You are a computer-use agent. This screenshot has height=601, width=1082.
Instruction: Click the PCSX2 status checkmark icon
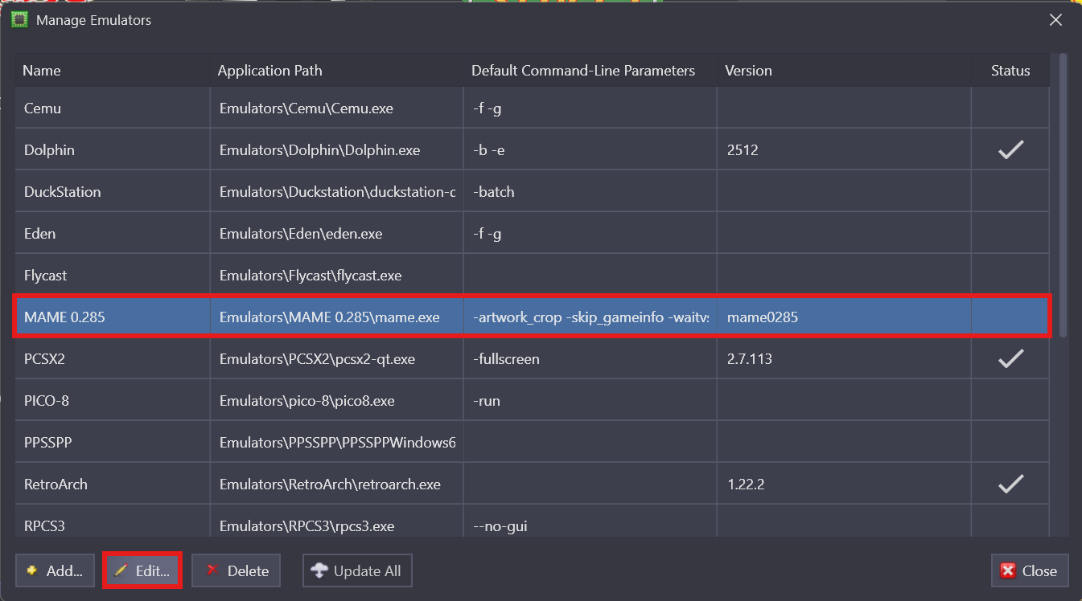click(x=1010, y=359)
